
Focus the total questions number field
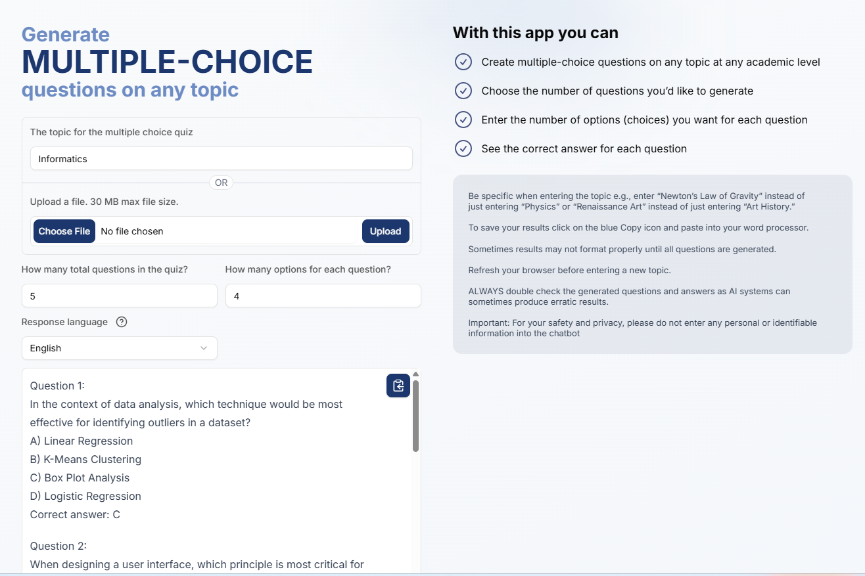[119, 296]
